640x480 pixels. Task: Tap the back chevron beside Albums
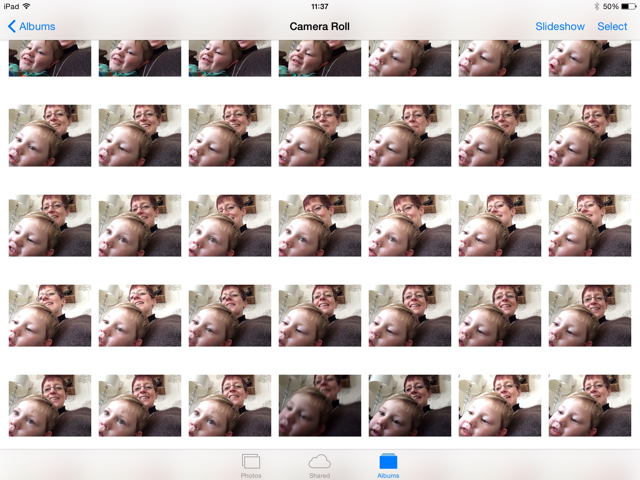pos(12,26)
